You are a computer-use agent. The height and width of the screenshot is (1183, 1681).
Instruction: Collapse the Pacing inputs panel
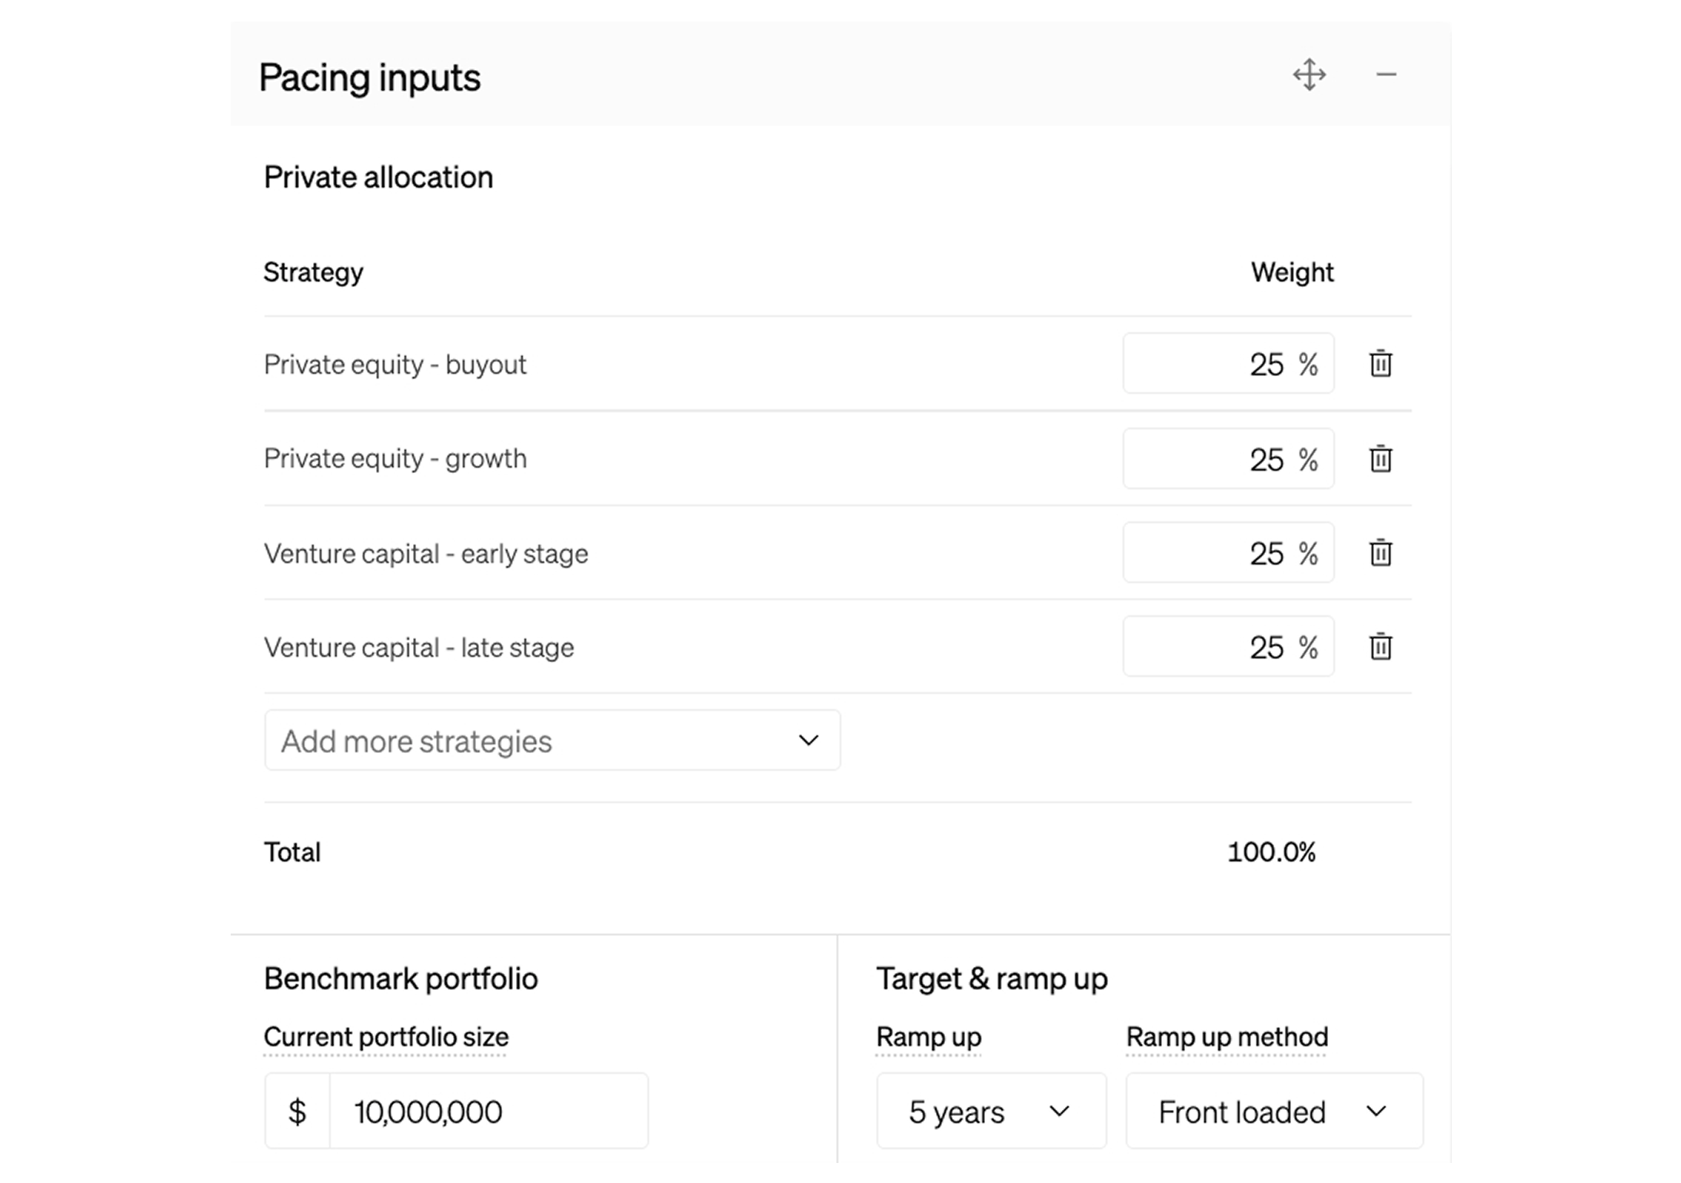pos(1386,75)
